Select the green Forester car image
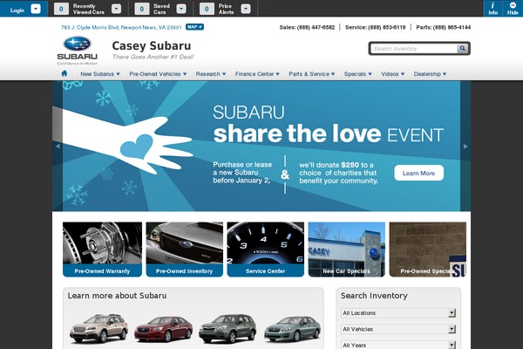The width and height of the screenshot is (523, 349). [228, 328]
